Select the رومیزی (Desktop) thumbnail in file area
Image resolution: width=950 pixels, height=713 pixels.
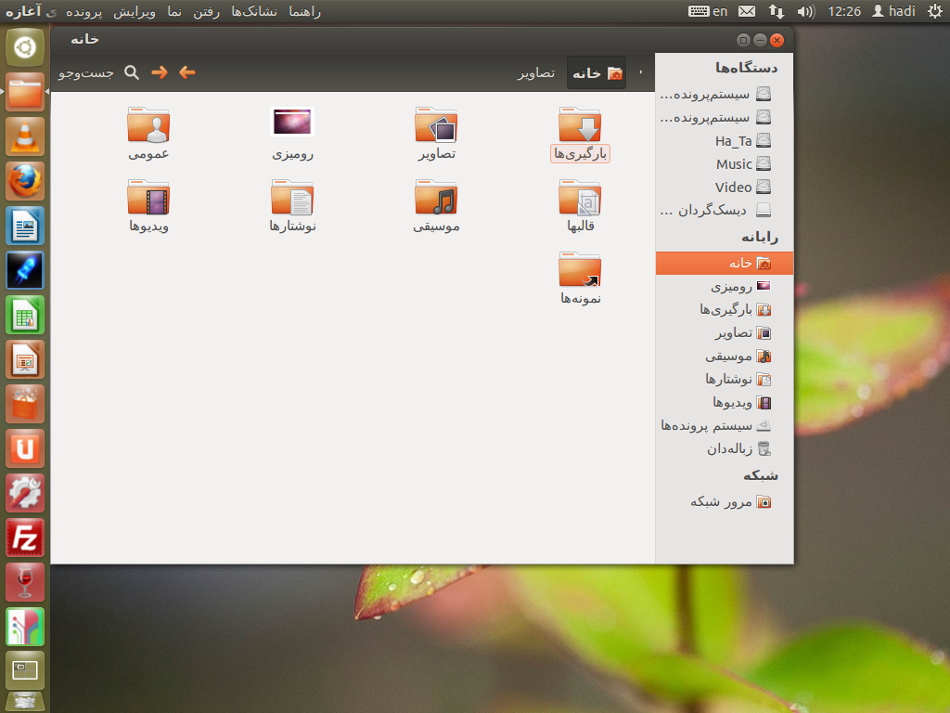tap(292, 122)
